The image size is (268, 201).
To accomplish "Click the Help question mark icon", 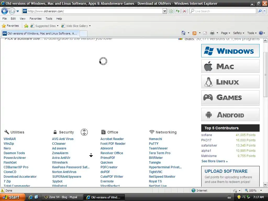I will 261,33.
